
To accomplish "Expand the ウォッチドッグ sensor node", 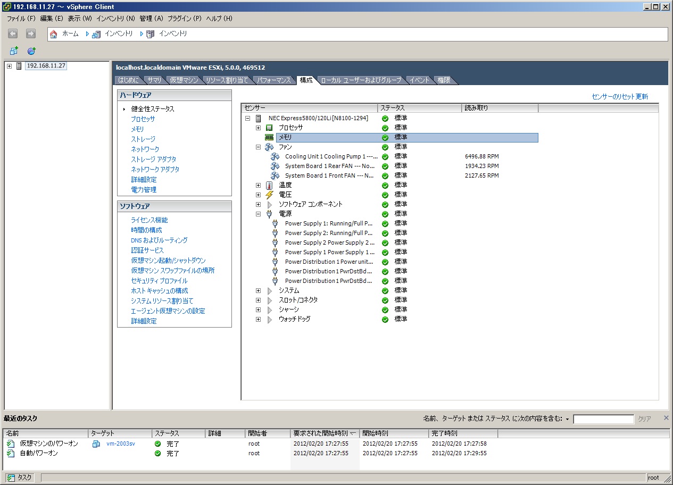I will tap(259, 319).
